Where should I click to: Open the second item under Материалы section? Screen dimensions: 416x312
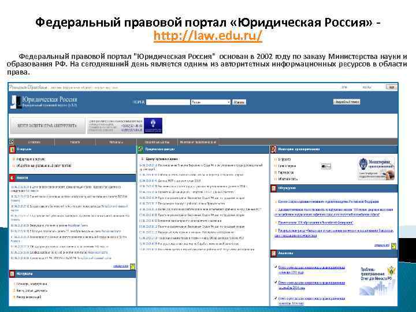pyautogui.click(x=32, y=291)
